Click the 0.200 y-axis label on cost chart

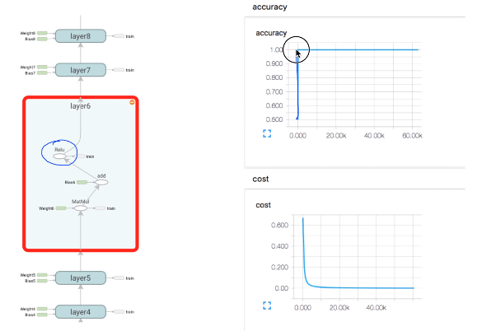click(x=279, y=267)
